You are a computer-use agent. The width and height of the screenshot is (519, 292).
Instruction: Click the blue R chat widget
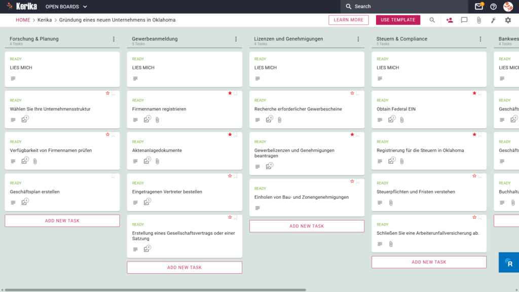(509, 263)
